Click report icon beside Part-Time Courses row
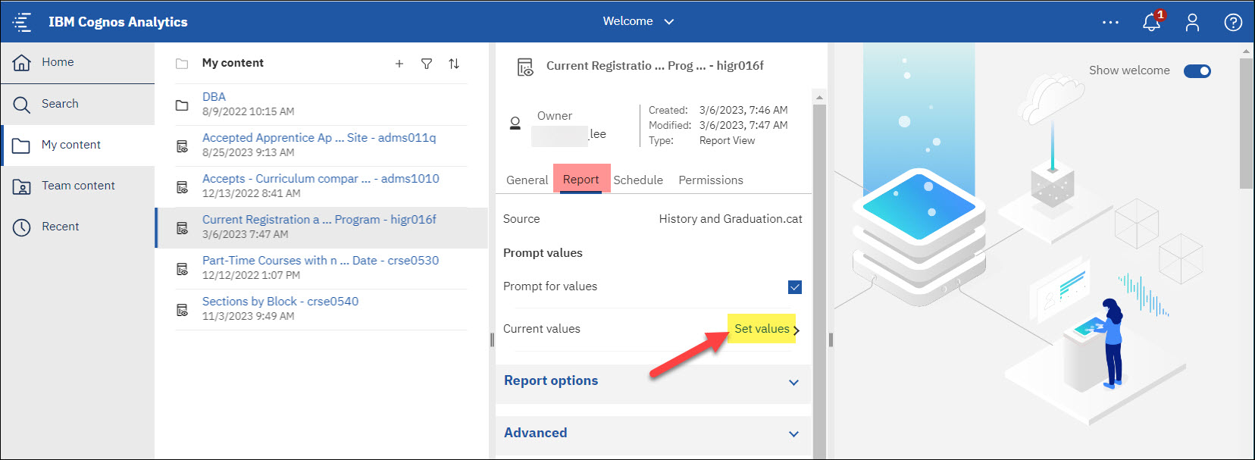 click(182, 268)
